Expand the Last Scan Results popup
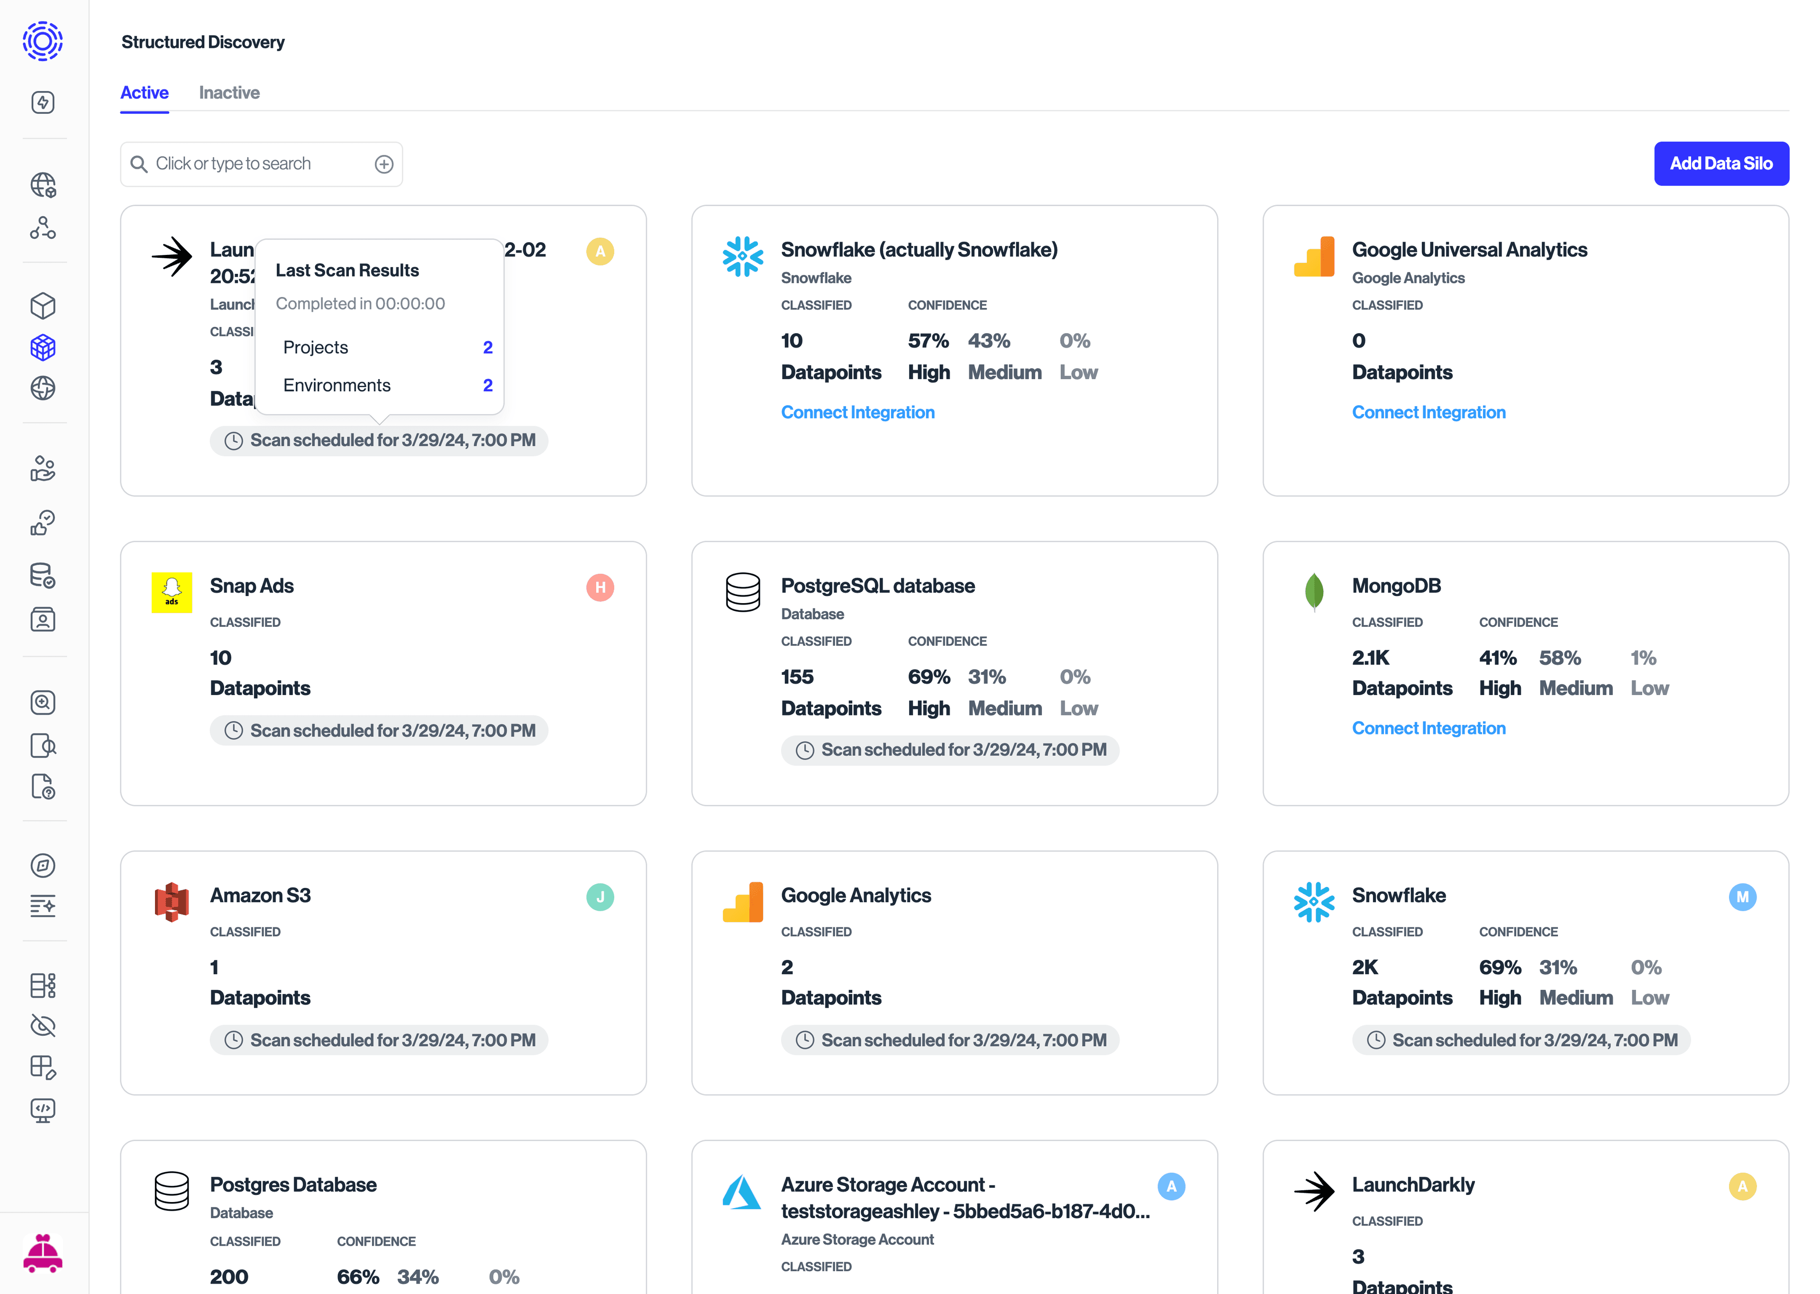Screen dimensions: 1820x1294 click(381, 440)
